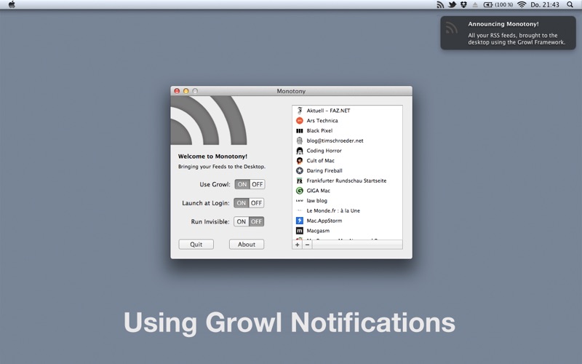
Task: Open the Wi-Fi menu
Action: 522,4
